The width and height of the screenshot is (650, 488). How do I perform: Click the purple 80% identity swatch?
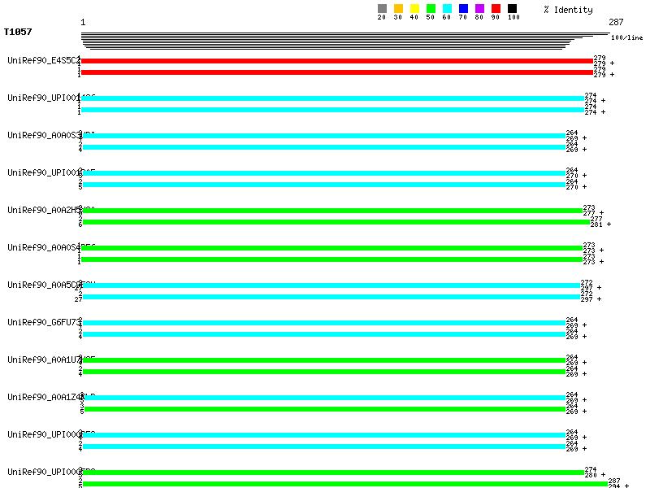coord(479,8)
